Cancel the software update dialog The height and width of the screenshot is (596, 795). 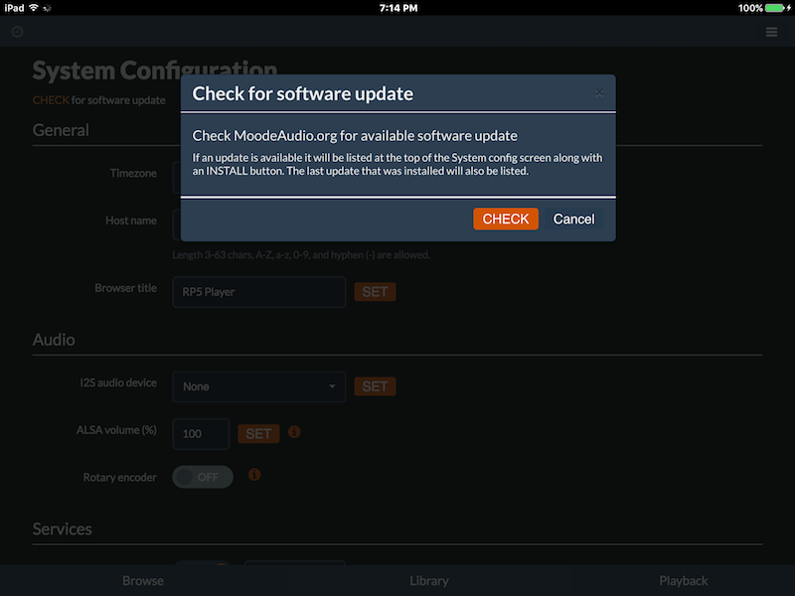pos(573,219)
